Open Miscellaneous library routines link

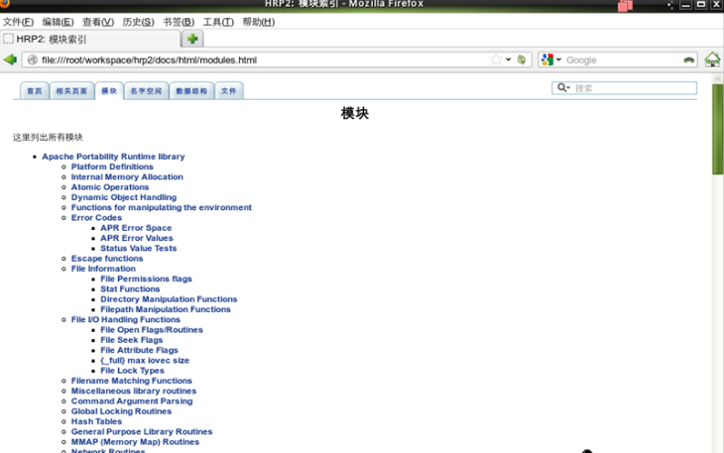coord(134,391)
